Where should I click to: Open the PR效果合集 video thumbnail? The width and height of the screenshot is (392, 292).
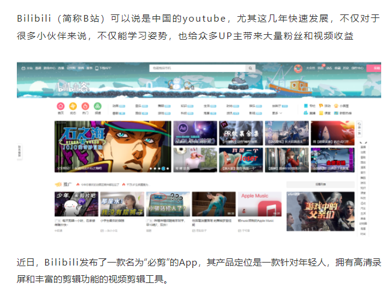[241, 133]
